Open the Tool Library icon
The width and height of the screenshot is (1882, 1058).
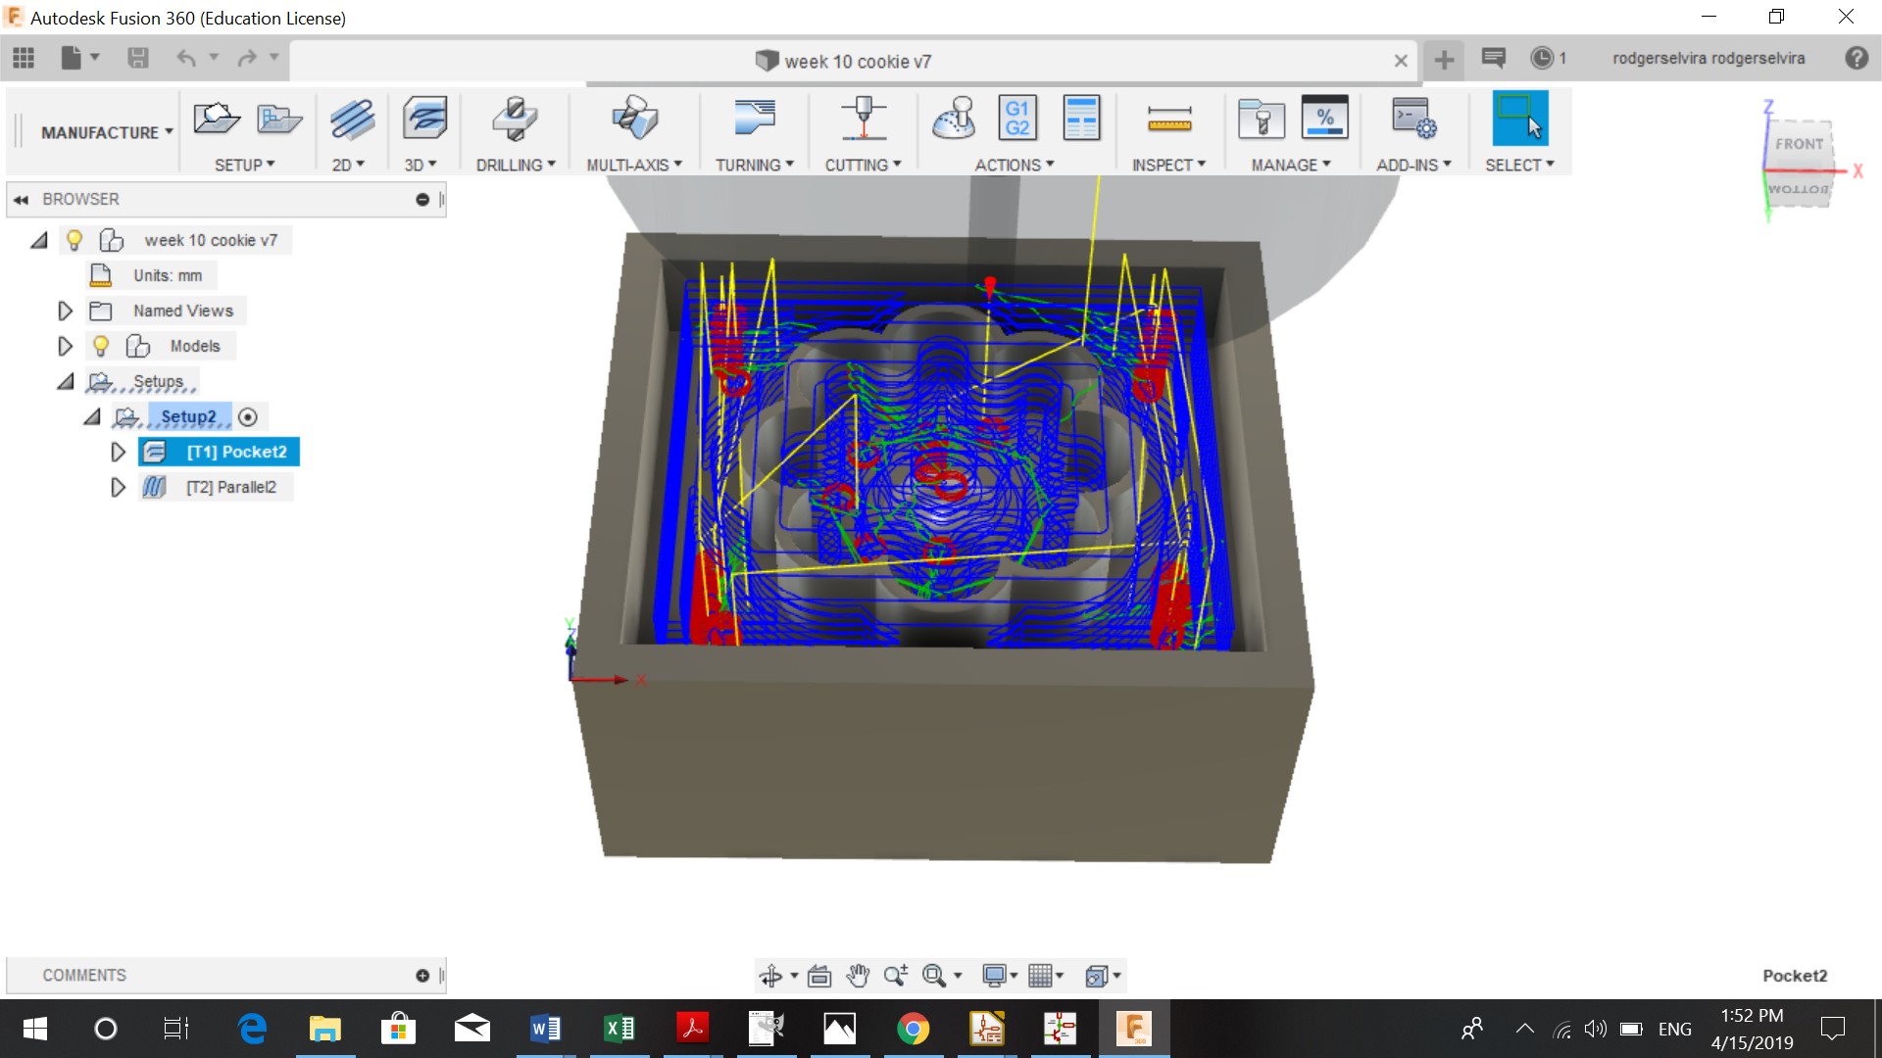coord(1261,120)
